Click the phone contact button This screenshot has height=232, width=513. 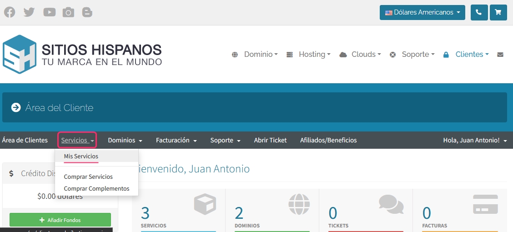click(x=478, y=13)
